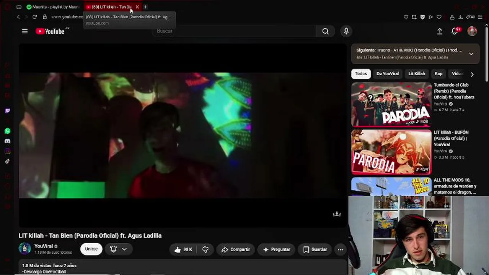Image resolution: width=489 pixels, height=275 pixels.
Task: Open Tumbando el Club video title
Action: (x=454, y=91)
